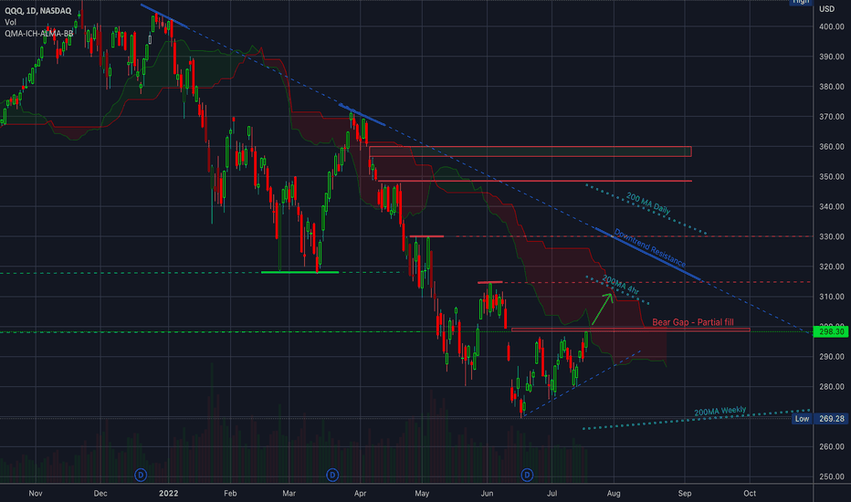Select the Vol indicator legend
Image resolution: width=851 pixels, height=502 pixels.
pos(10,22)
